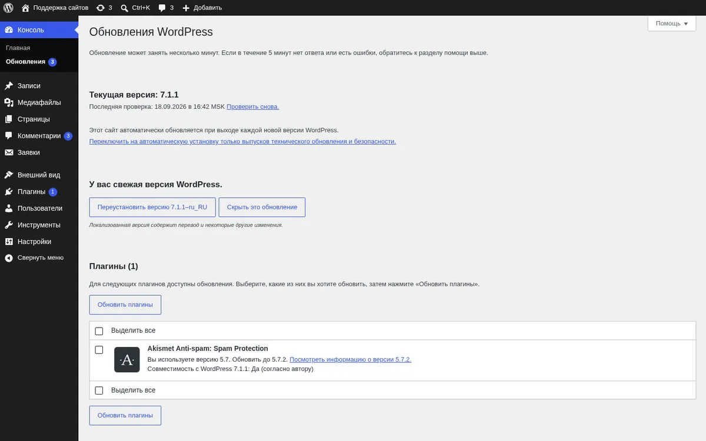This screenshot has width=706, height=441.
Task: Click the Инструменты wrench icon
Action: pos(9,225)
